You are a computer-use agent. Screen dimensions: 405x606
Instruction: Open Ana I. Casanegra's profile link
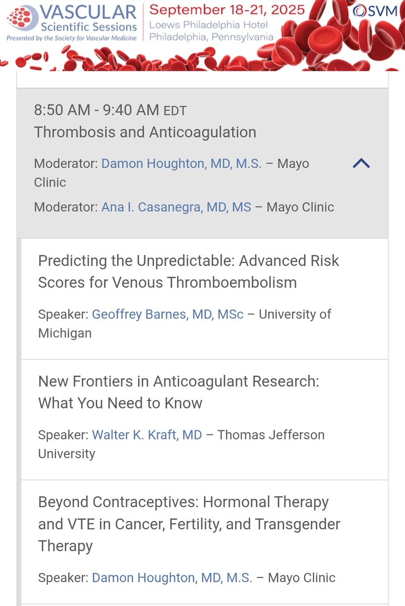pyautogui.click(x=176, y=207)
